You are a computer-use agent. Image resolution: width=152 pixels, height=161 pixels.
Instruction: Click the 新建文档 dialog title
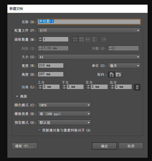pyautogui.click(x=16, y=9)
